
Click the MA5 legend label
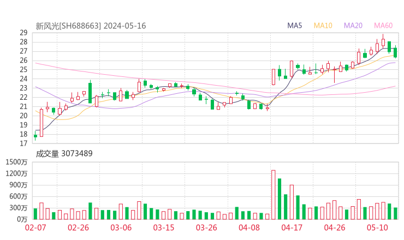(294, 26)
